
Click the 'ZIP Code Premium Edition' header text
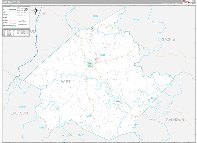click(x=171, y=3)
